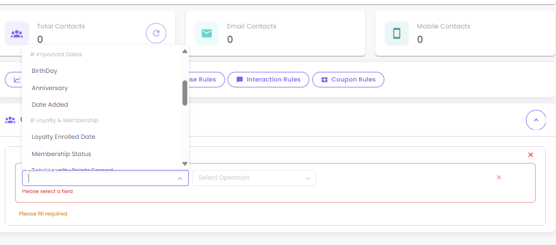This screenshot has width=556, height=245.
Task: Choose Membership Status from the list
Action: [x=61, y=154]
